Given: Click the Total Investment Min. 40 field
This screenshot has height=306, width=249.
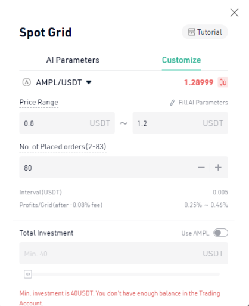Looking at the screenshot, I should pos(124,254).
